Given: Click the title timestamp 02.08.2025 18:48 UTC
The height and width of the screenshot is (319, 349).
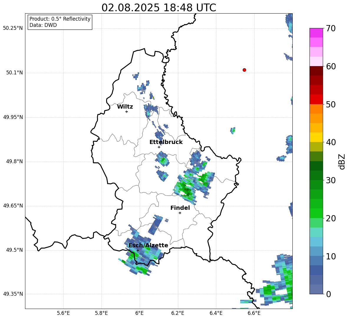Looking at the screenshot, I should [159, 8].
